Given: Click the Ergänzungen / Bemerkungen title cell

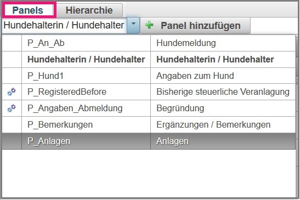Looking at the screenshot, I should 223,125.
